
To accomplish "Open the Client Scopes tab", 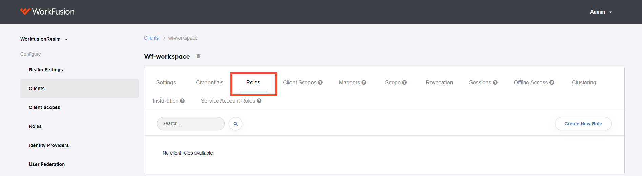I will tap(300, 83).
